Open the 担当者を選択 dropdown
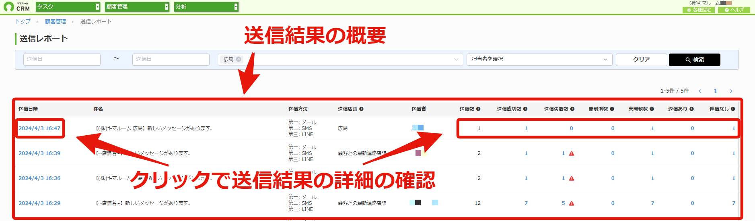 539,60
